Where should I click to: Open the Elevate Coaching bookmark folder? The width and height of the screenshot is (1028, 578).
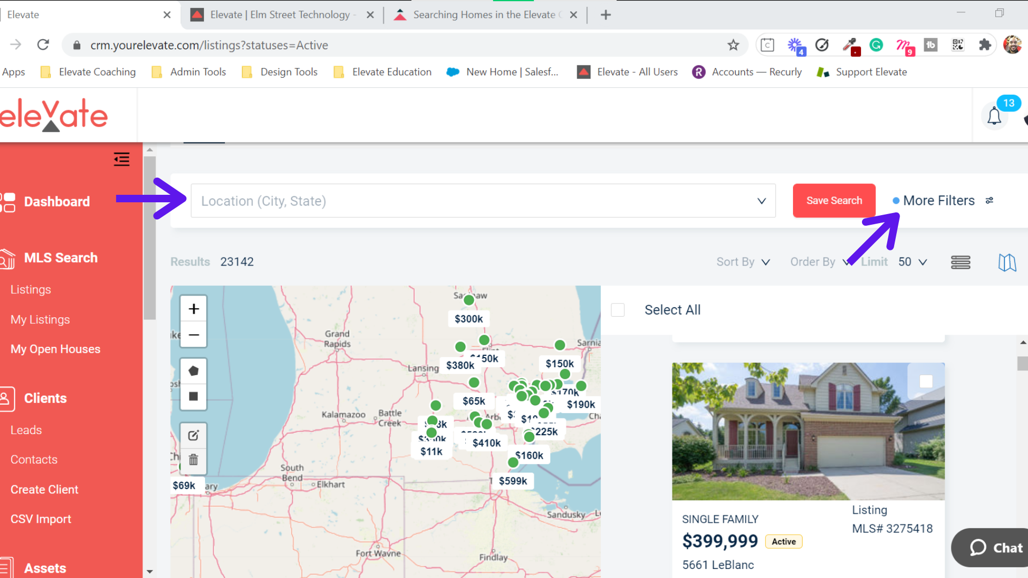[x=89, y=72]
